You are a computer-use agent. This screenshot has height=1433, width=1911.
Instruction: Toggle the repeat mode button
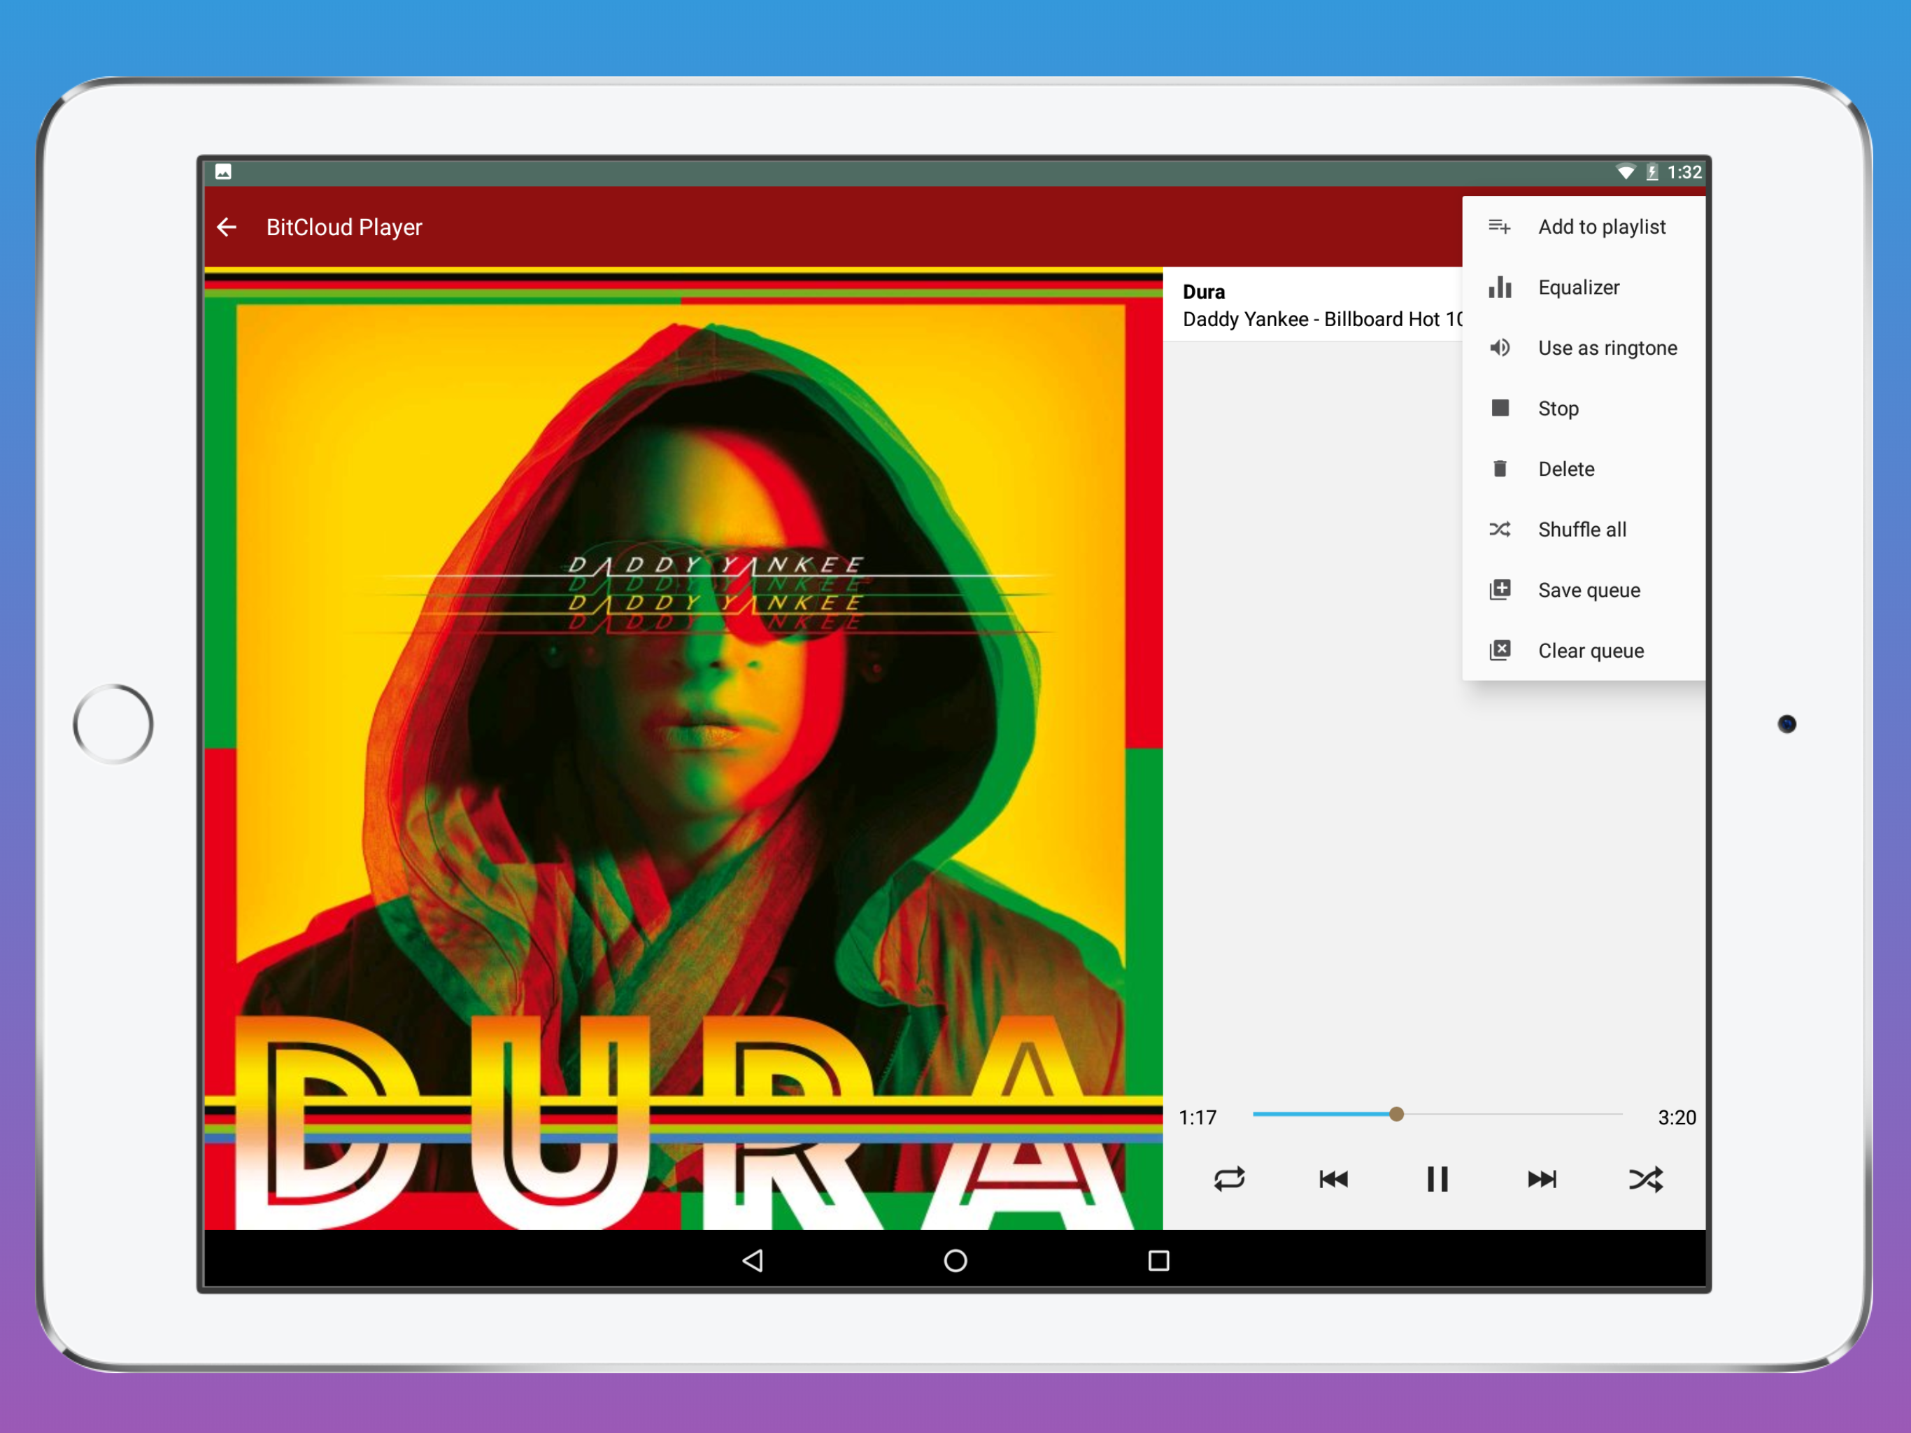coord(1228,1179)
